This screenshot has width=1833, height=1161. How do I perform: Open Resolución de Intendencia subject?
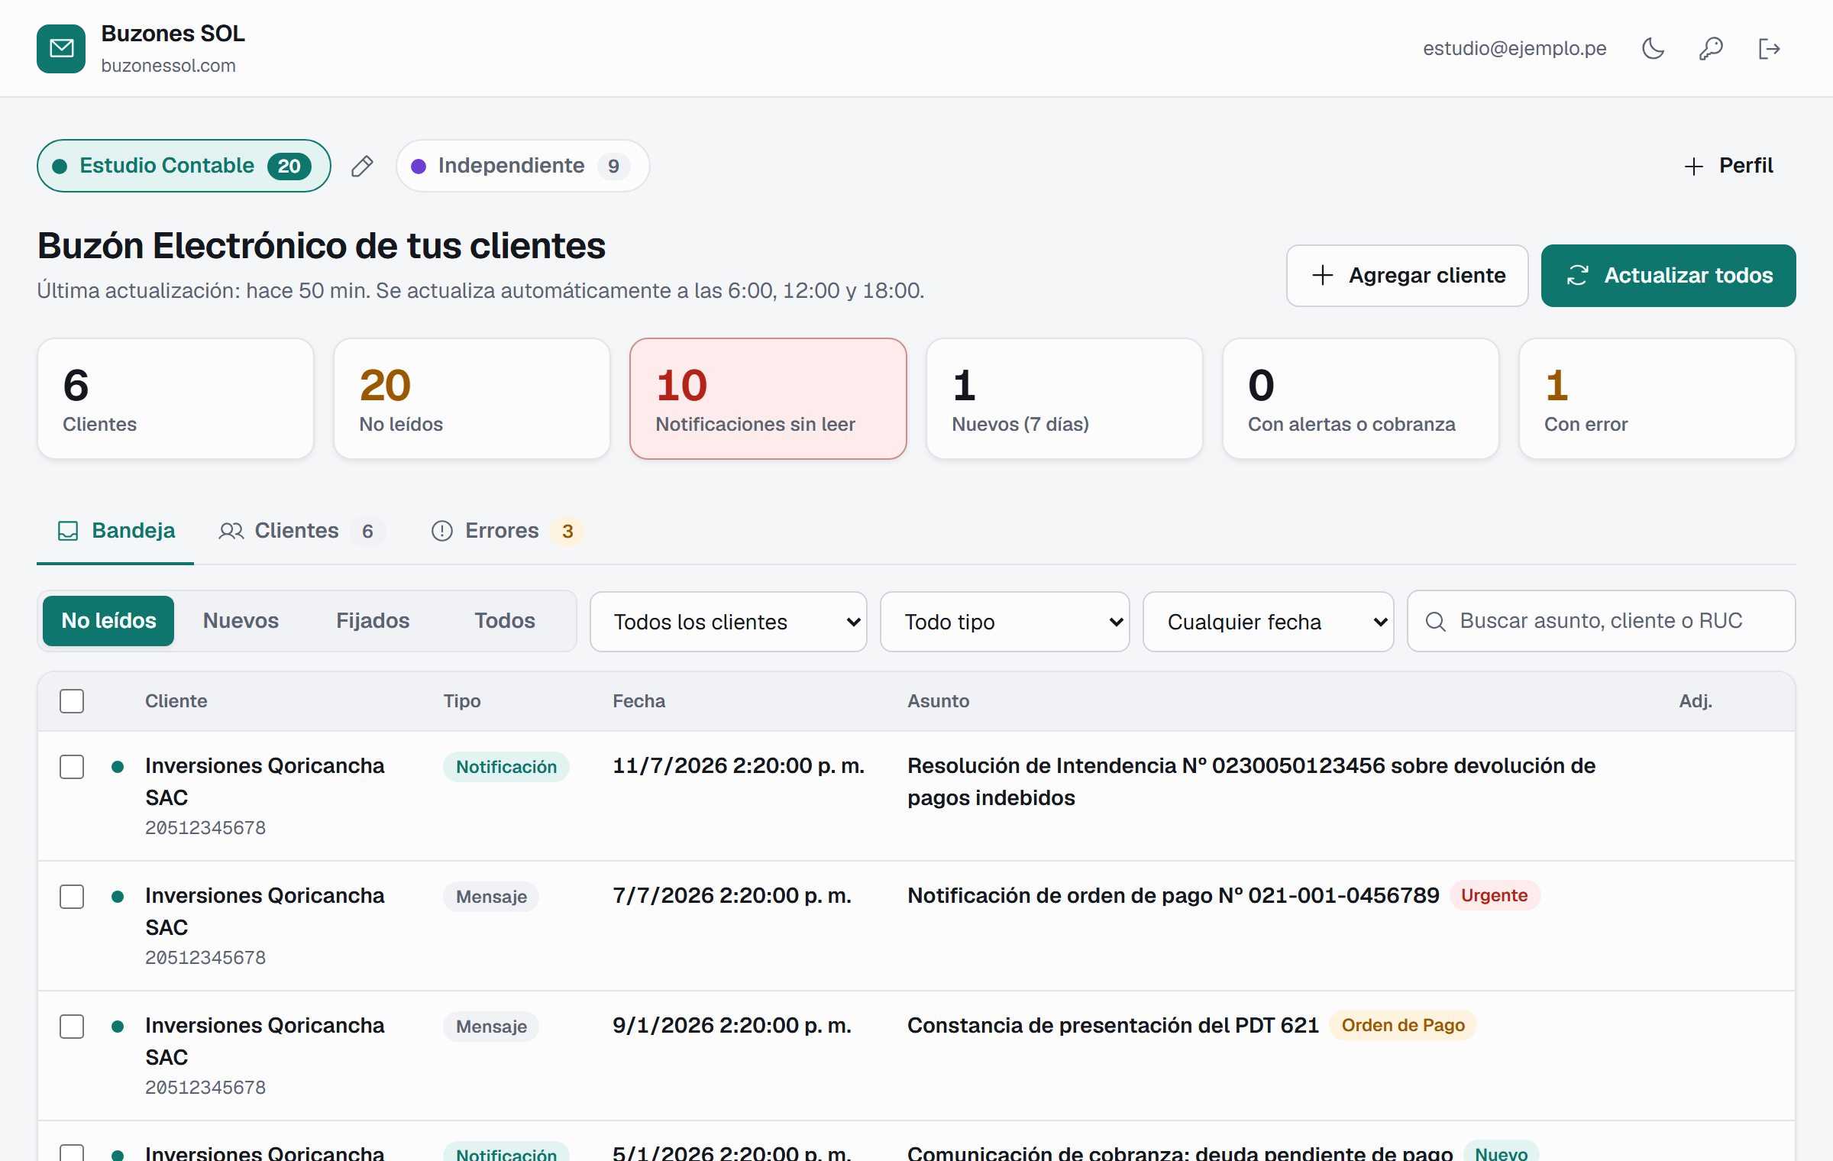pyautogui.click(x=1251, y=781)
